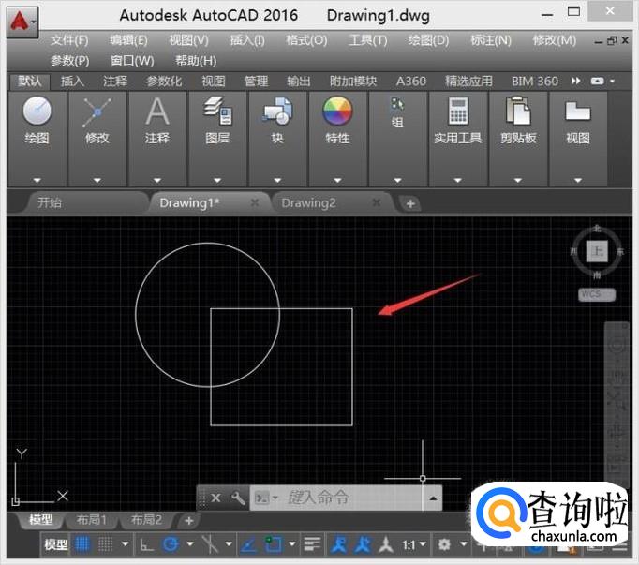Expand the 特性 panel dropdown arrow

[x=337, y=180]
